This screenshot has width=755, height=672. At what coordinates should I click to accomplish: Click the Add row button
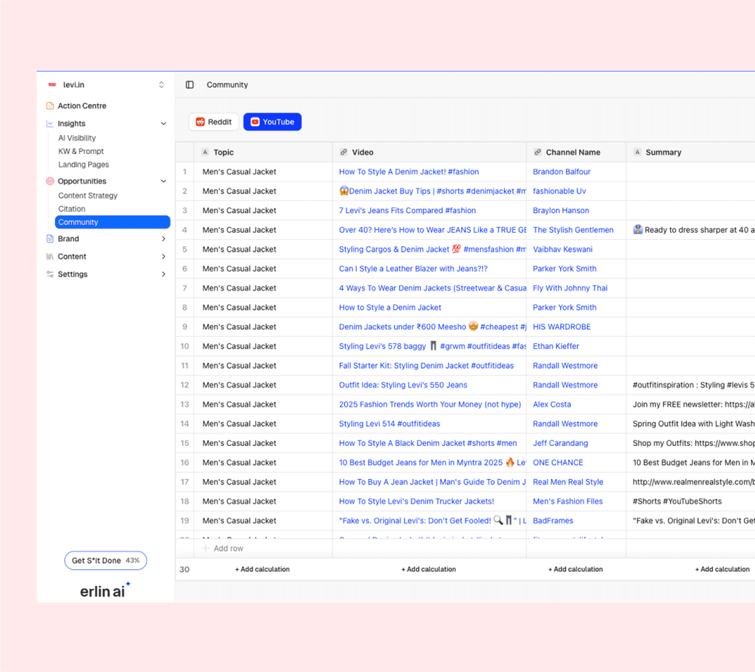pos(223,548)
